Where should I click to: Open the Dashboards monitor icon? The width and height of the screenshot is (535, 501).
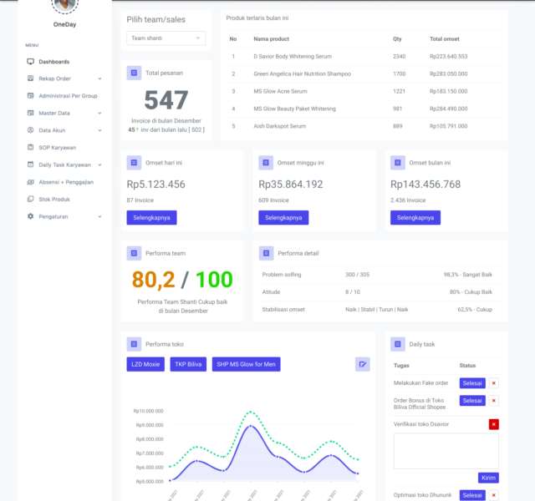[x=30, y=61]
